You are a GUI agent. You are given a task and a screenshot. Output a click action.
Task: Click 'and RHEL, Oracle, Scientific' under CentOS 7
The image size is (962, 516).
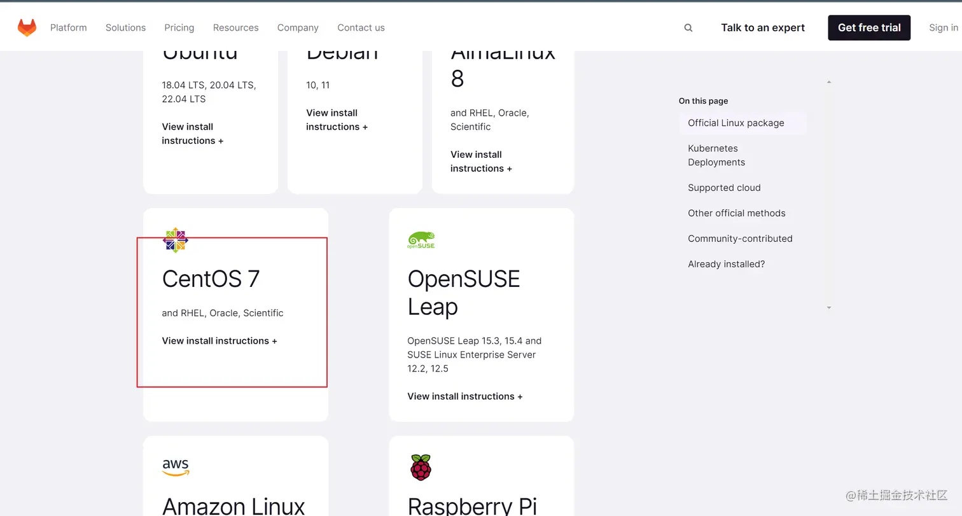click(223, 313)
